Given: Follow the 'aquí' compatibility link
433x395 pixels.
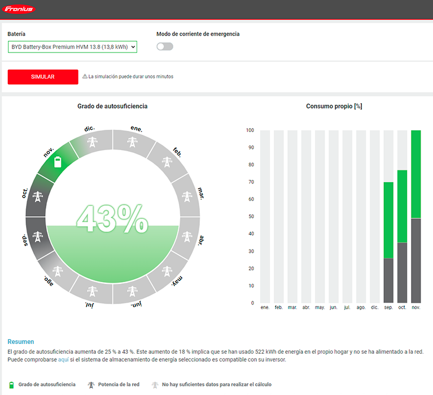Looking at the screenshot, I should (63, 359).
